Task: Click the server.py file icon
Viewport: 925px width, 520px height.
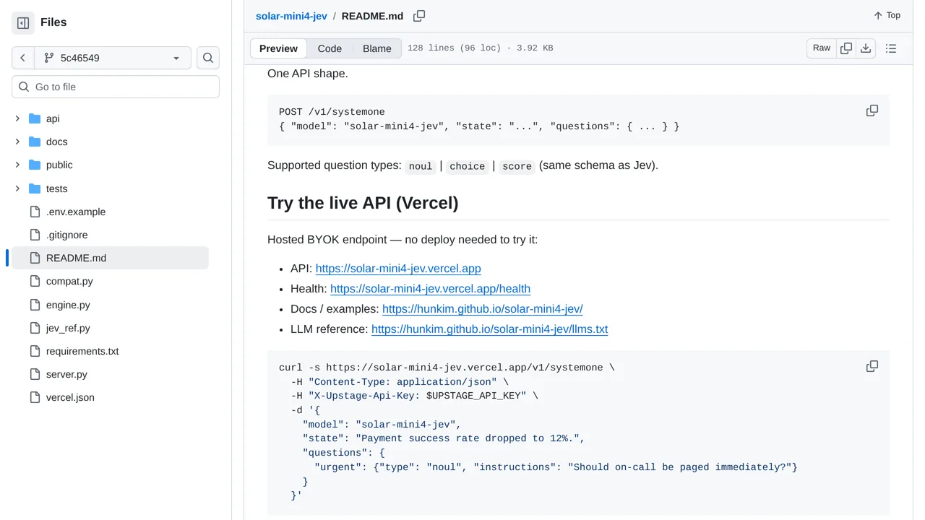Action: point(35,374)
